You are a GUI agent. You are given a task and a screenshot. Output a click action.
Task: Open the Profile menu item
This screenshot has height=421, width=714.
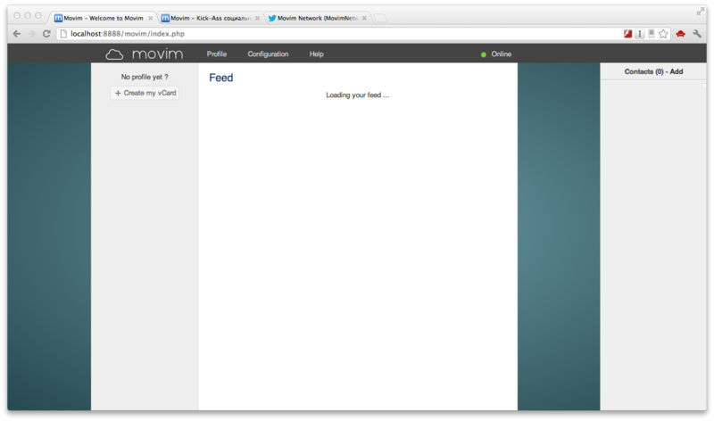point(217,54)
